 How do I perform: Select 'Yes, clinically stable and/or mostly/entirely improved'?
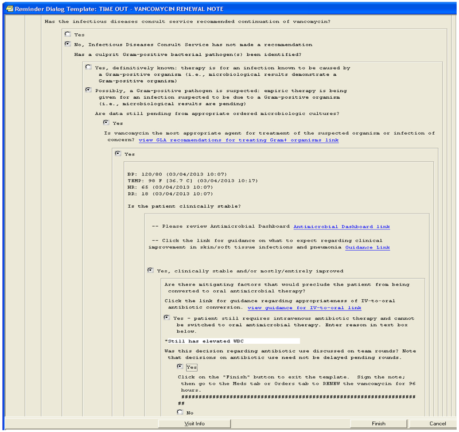150,271
